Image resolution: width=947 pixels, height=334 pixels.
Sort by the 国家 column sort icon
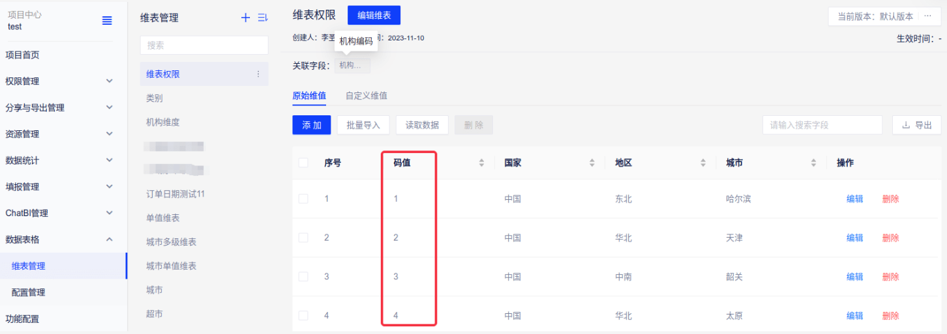point(592,163)
